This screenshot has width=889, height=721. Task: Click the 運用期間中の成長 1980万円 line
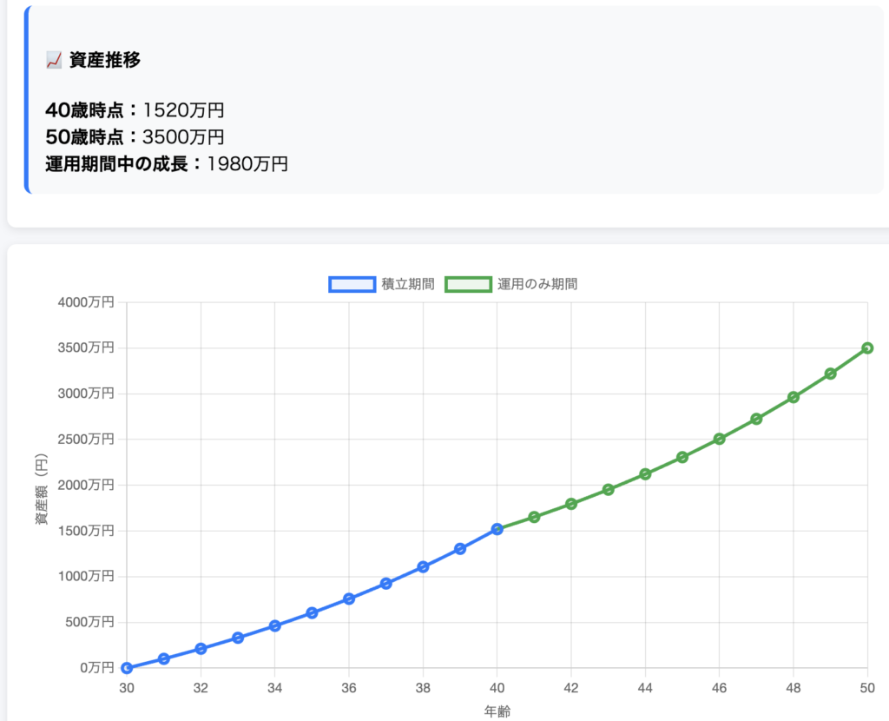point(166,163)
